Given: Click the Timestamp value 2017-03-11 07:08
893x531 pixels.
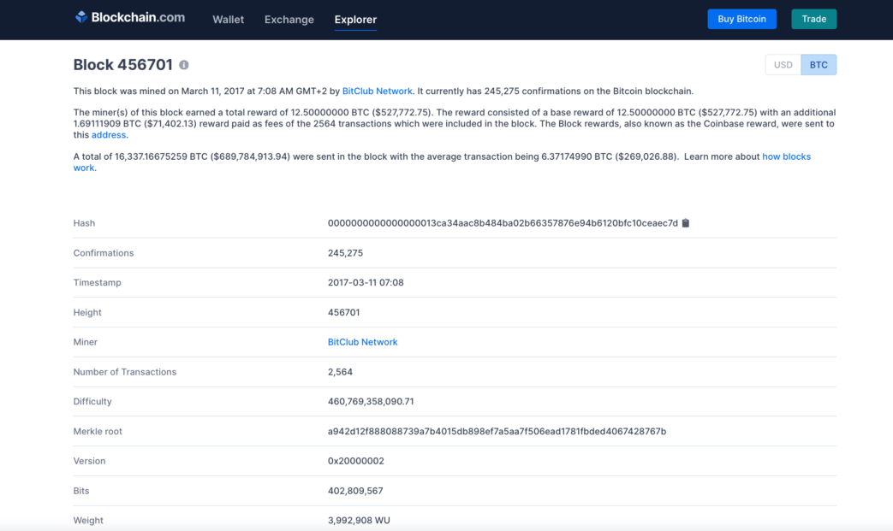Looking at the screenshot, I should [x=366, y=283].
